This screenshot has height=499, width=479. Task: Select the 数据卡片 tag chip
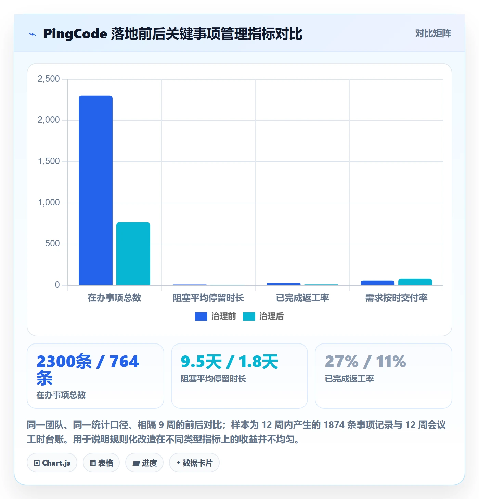click(194, 463)
